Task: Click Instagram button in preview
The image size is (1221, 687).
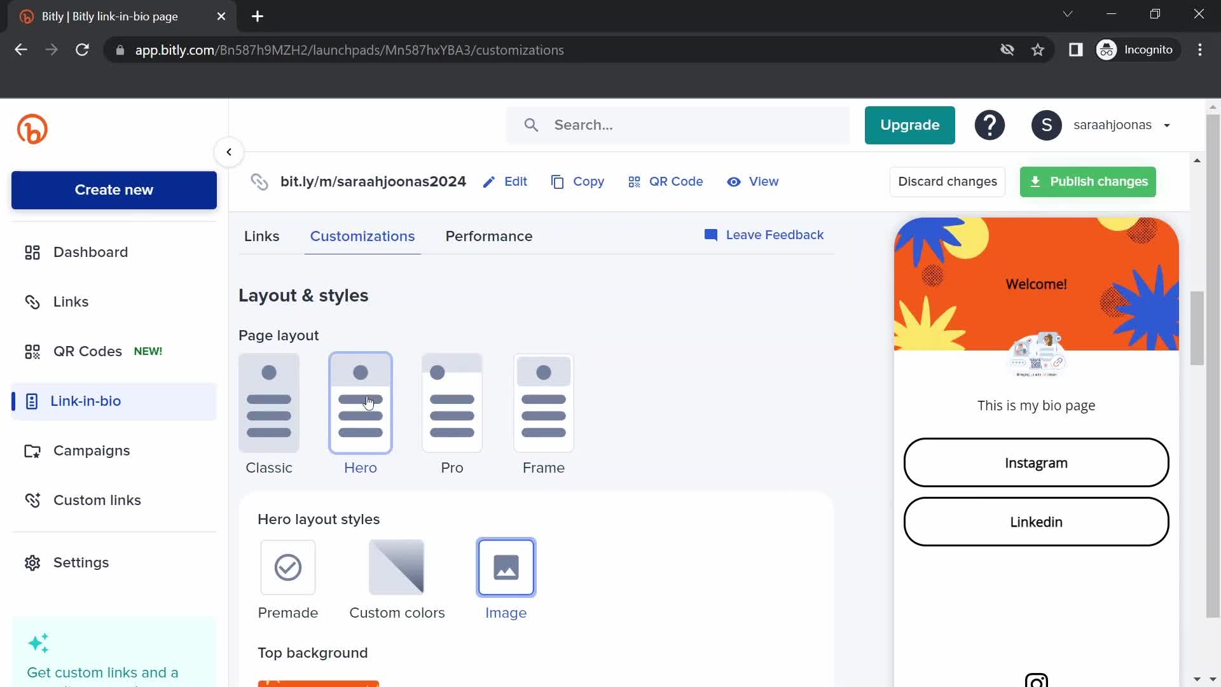Action: pos(1036,462)
